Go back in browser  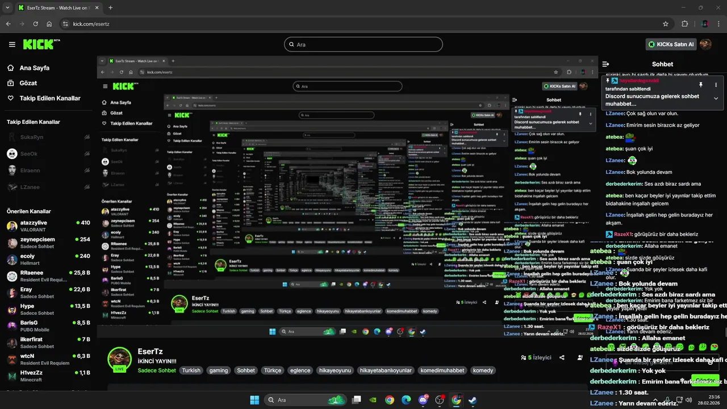(x=8, y=24)
